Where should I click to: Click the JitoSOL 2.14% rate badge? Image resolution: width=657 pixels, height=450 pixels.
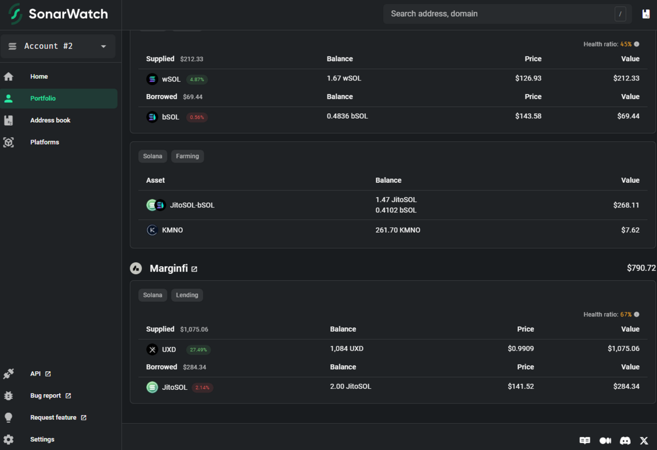203,388
